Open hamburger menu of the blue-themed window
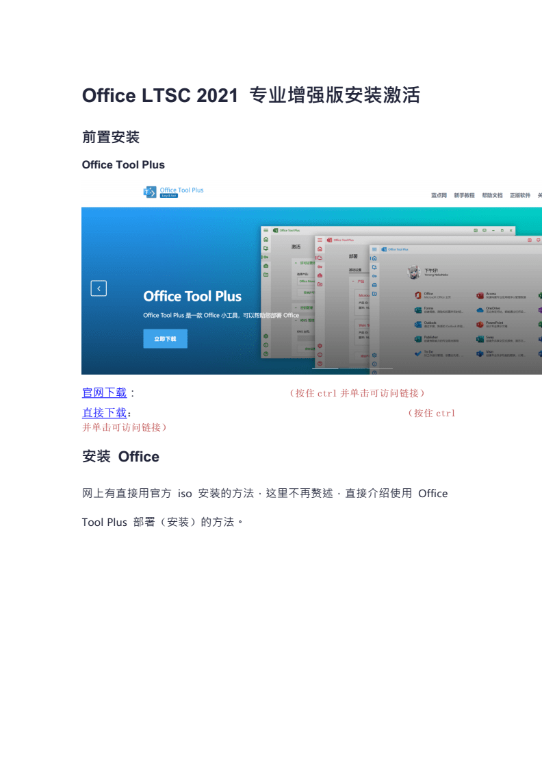 click(x=374, y=249)
